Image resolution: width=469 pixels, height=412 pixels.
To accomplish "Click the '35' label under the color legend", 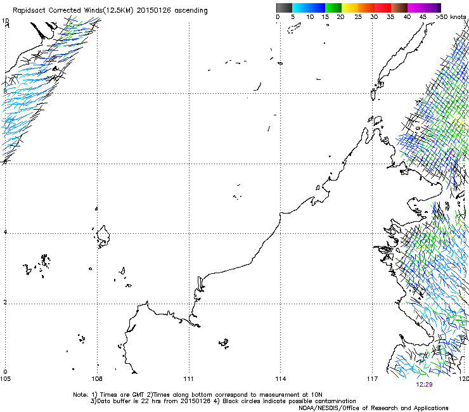I will [390, 17].
